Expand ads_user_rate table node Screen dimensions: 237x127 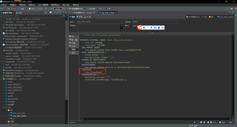coord(9,113)
